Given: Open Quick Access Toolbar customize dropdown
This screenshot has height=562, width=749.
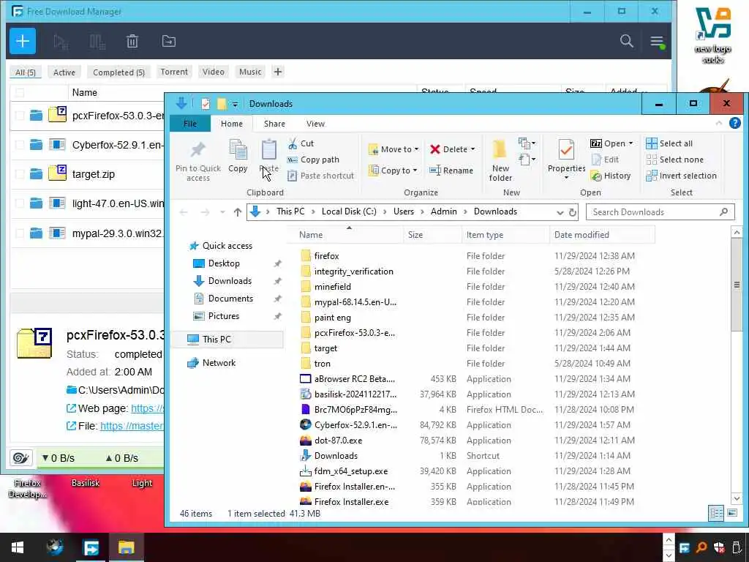Looking at the screenshot, I should coord(235,104).
